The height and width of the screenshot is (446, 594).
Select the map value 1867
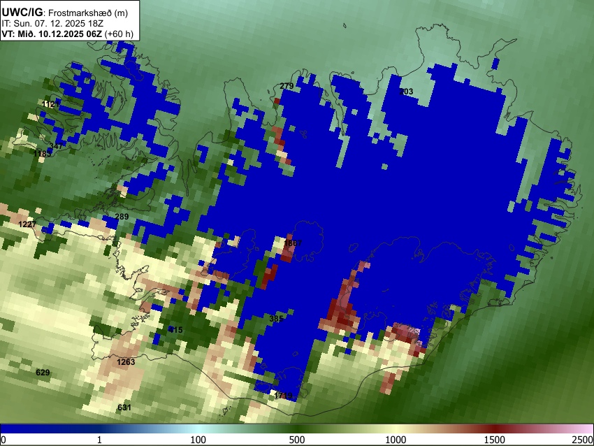coord(293,243)
